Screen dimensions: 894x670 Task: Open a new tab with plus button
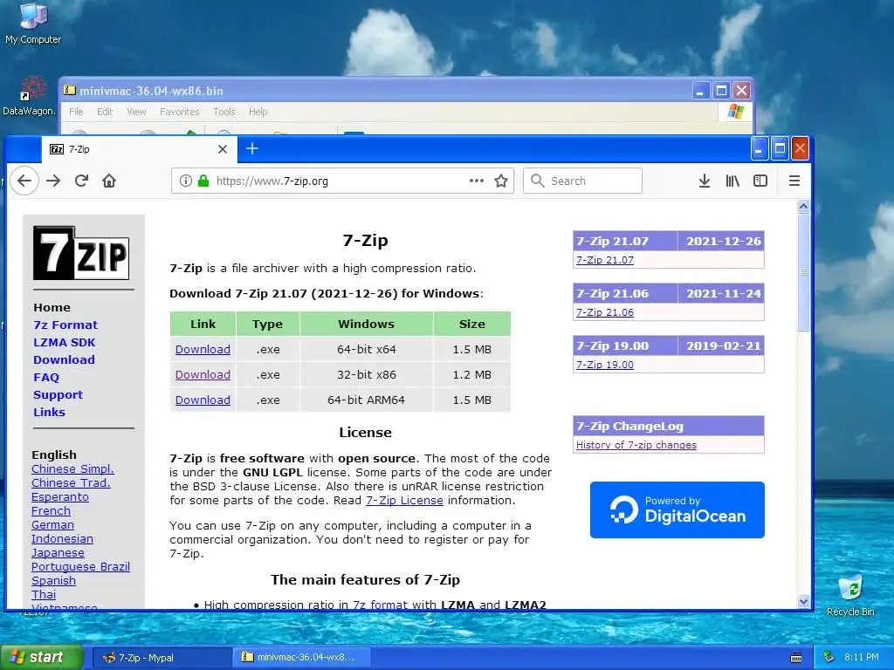[x=252, y=148]
